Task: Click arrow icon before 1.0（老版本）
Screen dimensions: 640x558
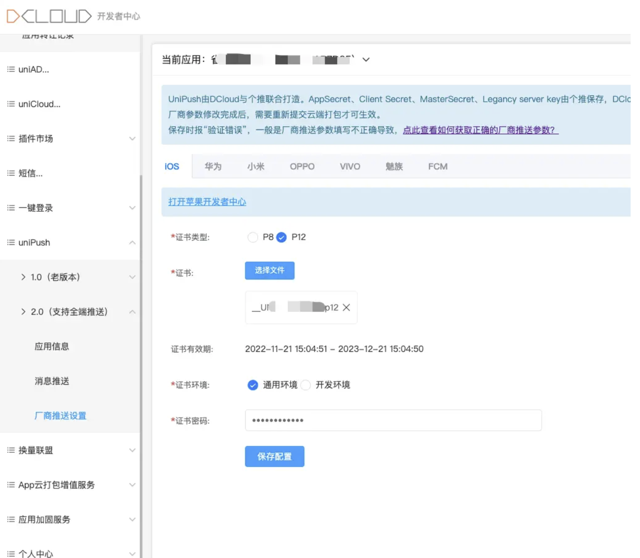Action: (23, 277)
